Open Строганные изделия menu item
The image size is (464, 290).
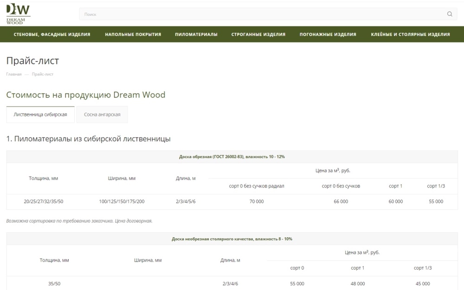(258, 34)
